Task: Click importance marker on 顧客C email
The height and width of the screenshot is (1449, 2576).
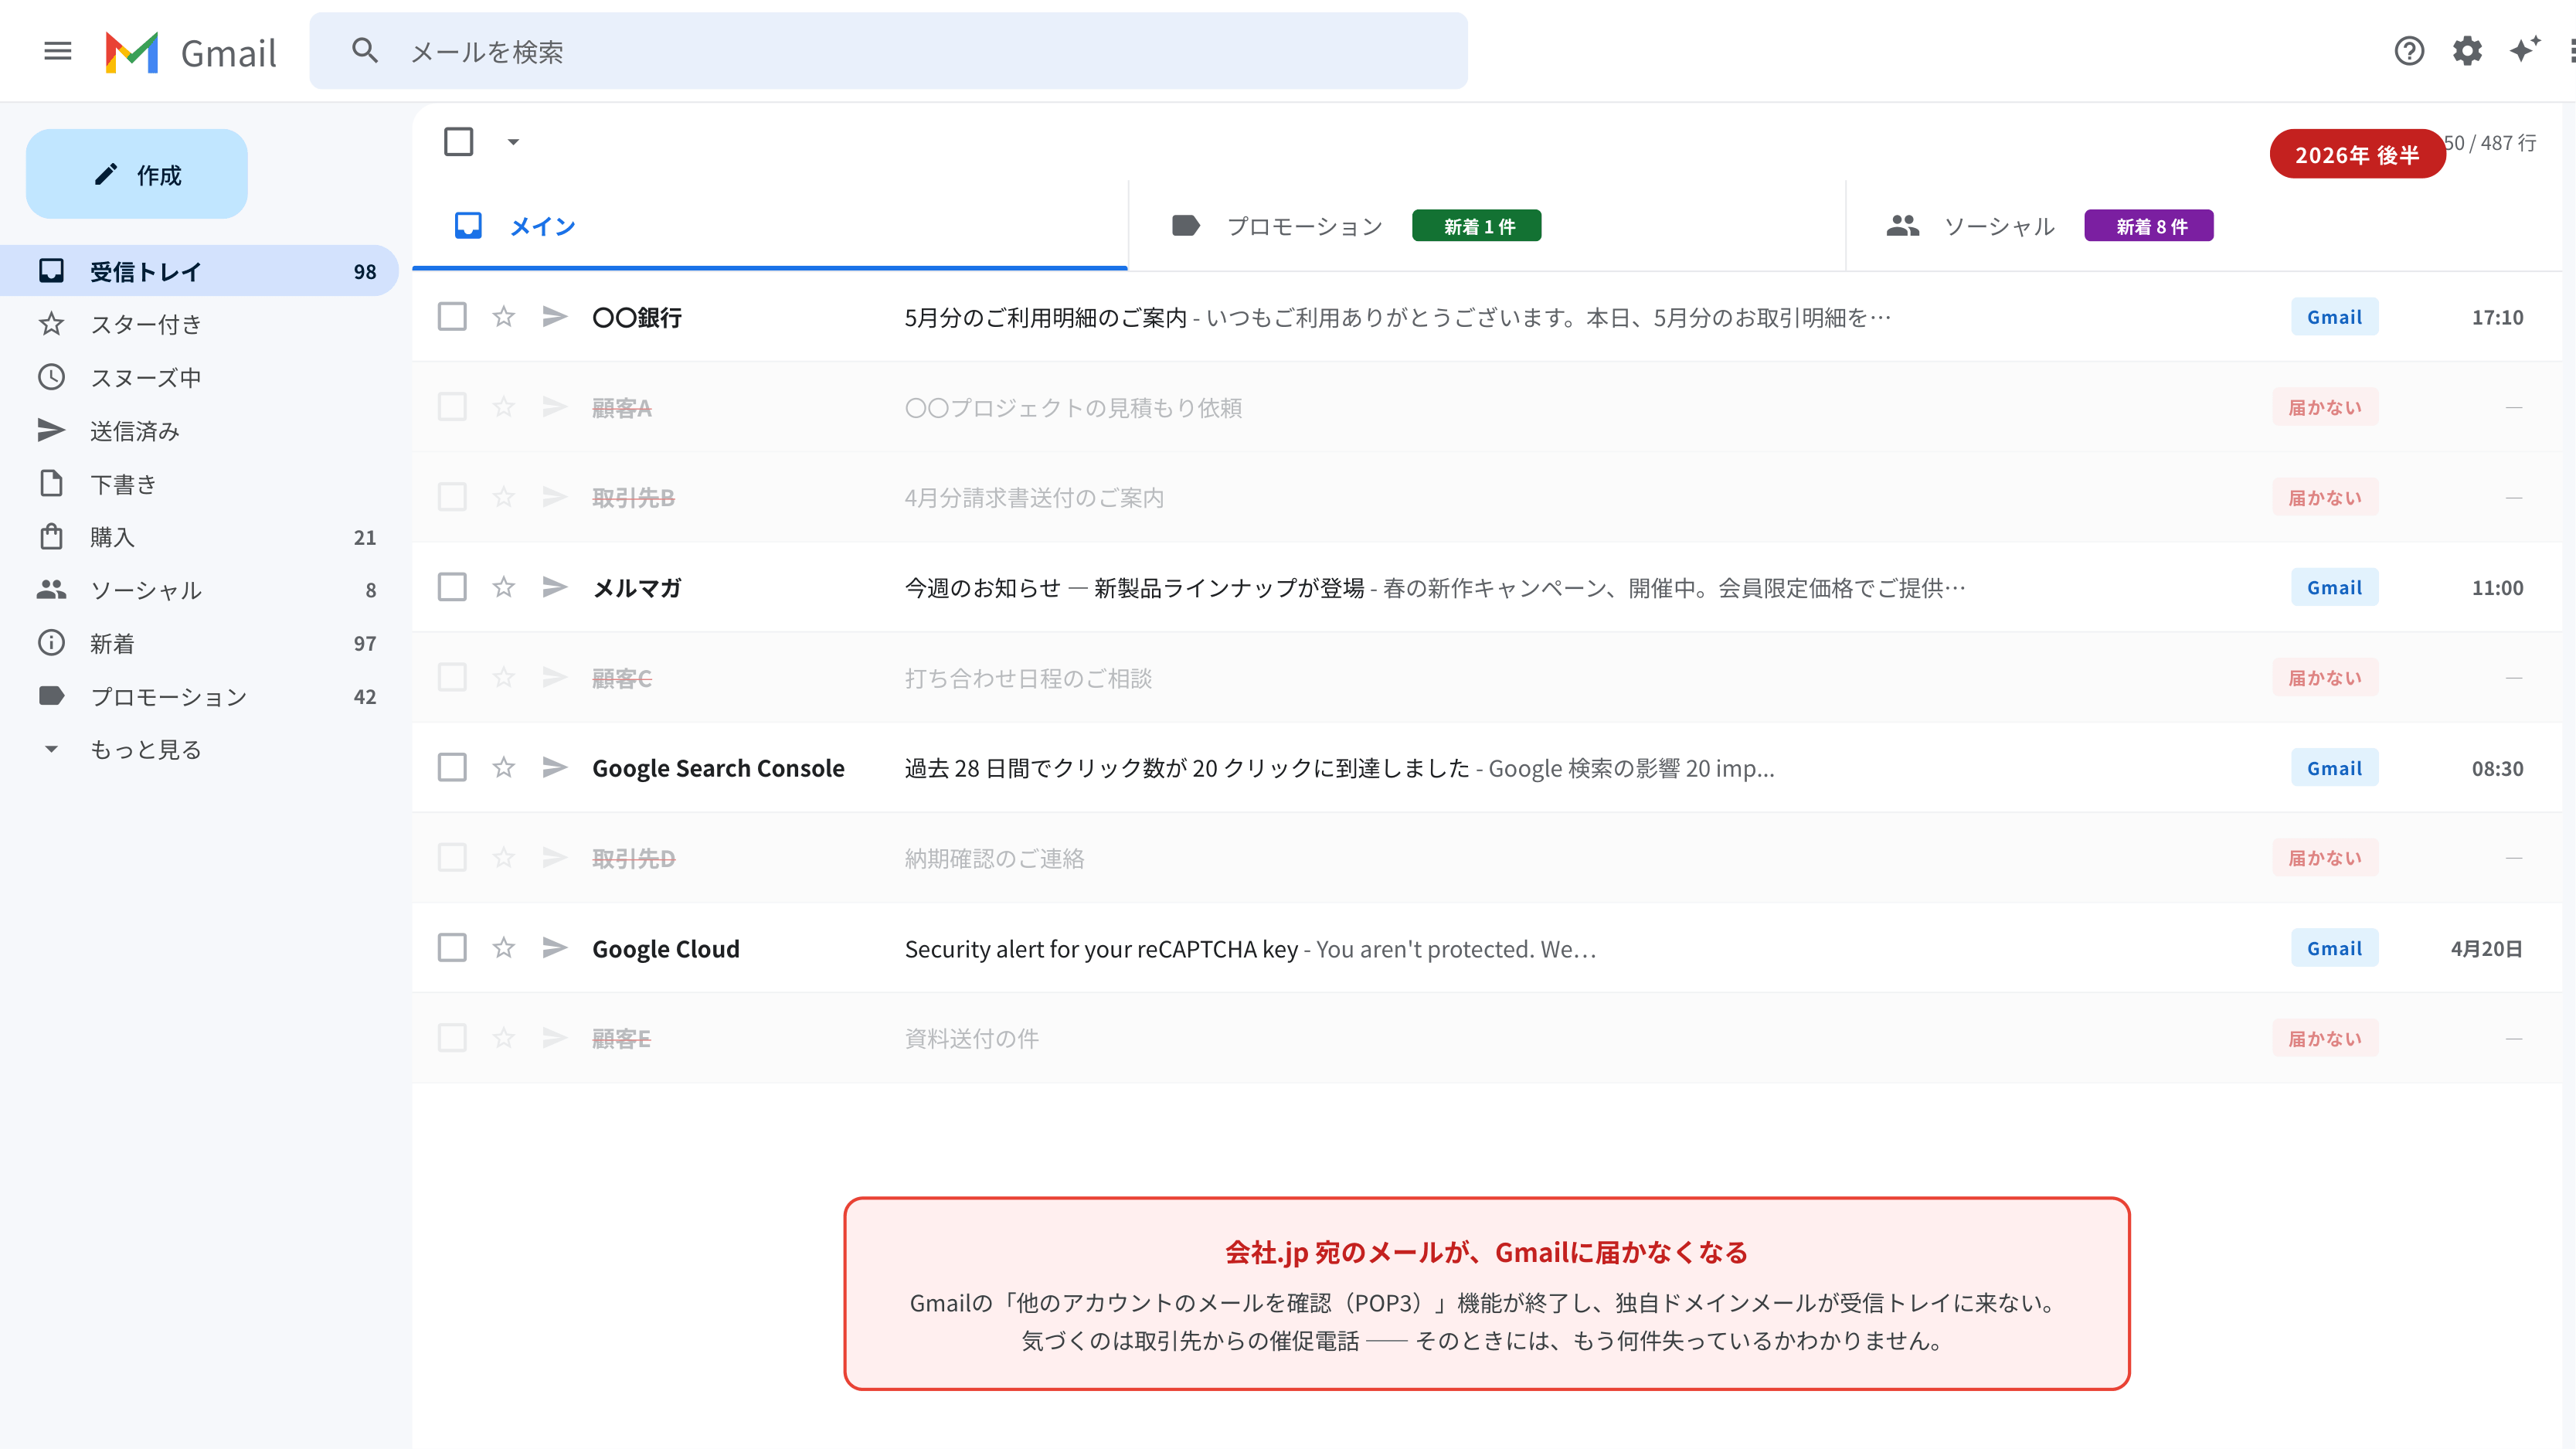Action: pyautogui.click(x=555, y=677)
